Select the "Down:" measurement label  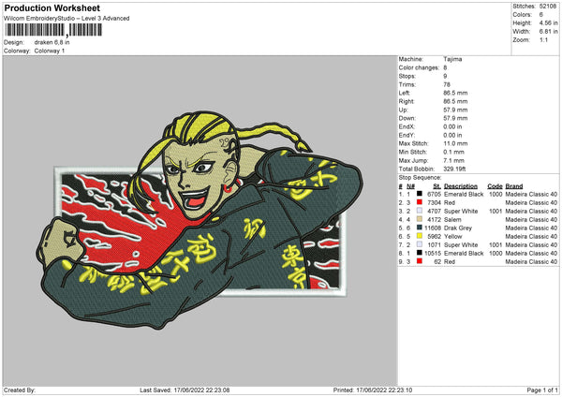click(x=407, y=118)
